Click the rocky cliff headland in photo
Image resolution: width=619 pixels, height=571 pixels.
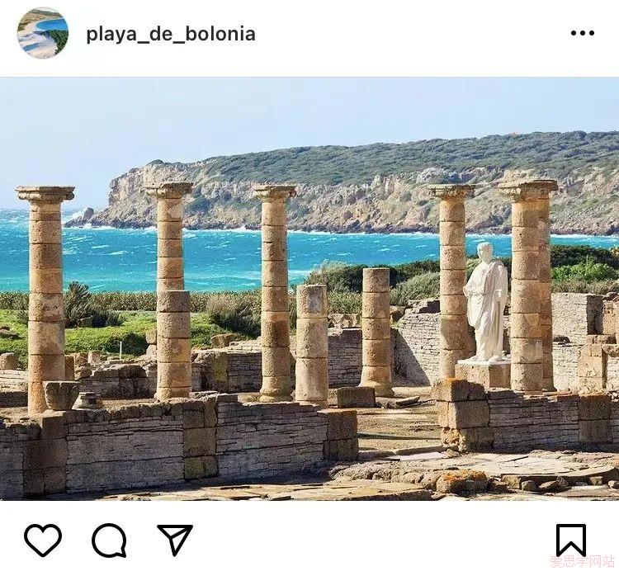[x=355, y=190]
